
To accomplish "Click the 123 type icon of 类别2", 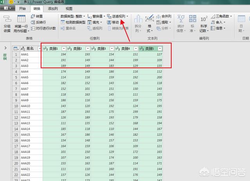I will [x=70, y=48].
